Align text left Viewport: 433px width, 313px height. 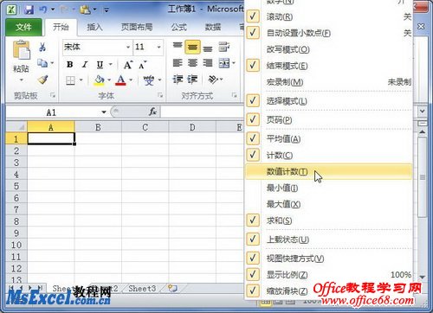(178, 63)
